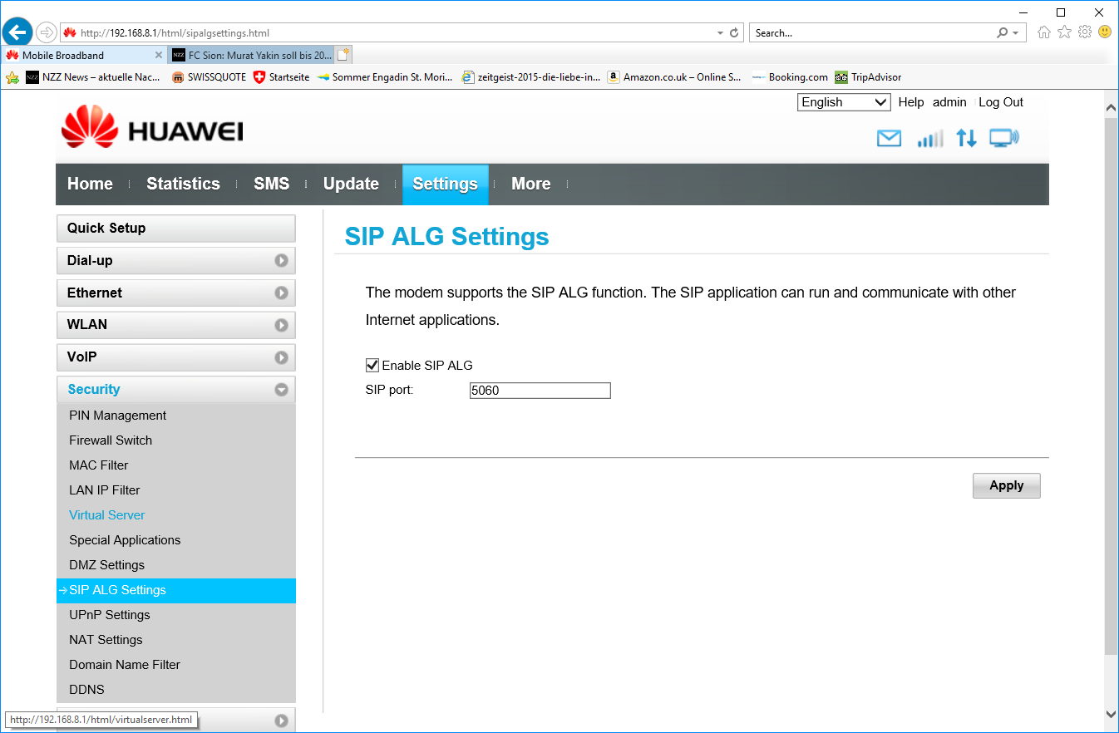
Task: Open Internet Explorer tools gear icon
Action: (1084, 32)
